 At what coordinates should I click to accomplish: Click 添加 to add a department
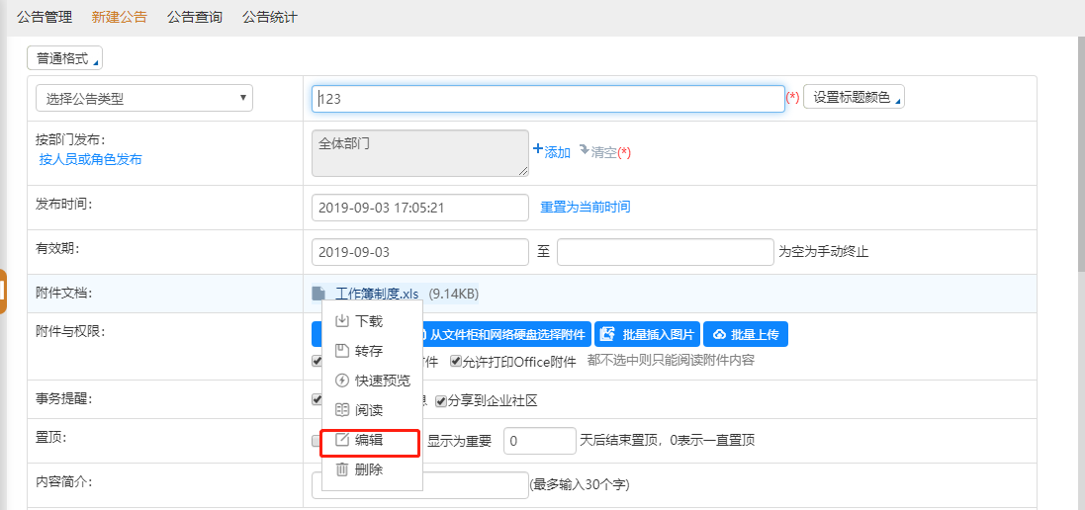(552, 152)
